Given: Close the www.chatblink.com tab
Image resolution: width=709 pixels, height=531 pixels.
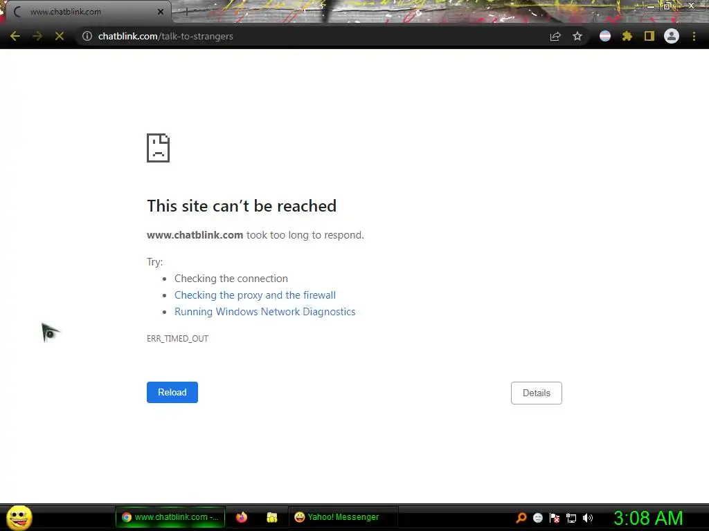Looking at the screenshot, I should click(x=161, y=12).
